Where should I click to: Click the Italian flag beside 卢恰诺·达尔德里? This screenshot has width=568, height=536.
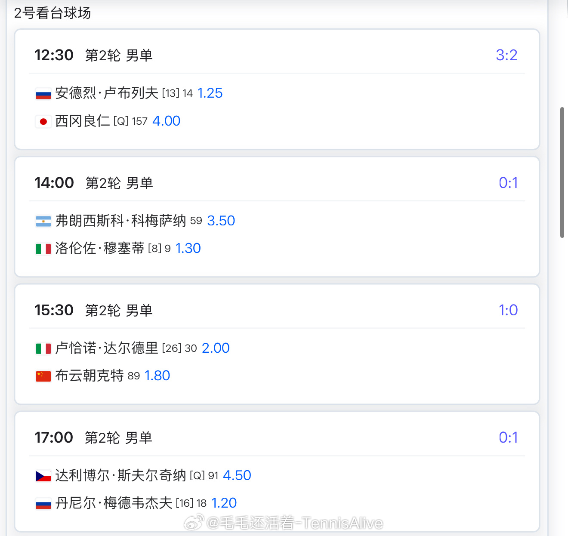pos(43,348)
